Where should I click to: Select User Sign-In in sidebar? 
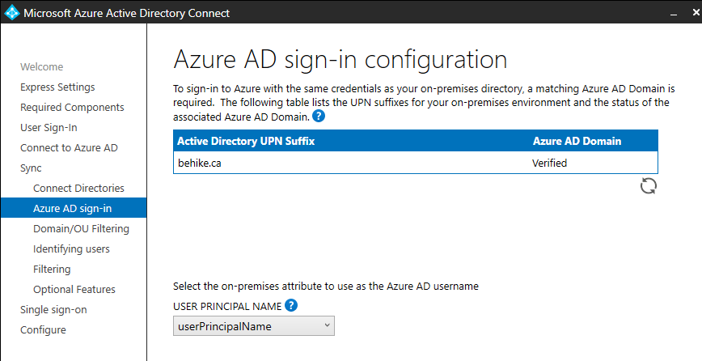click(x=49, y=128)
